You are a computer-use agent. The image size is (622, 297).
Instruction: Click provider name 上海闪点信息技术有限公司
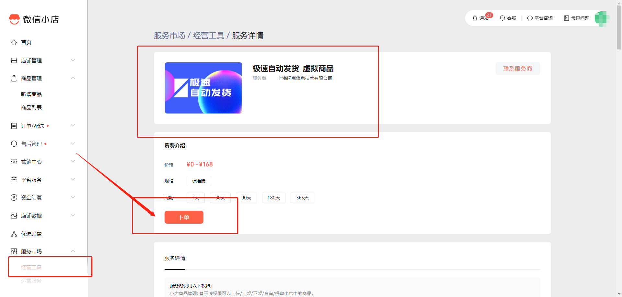click(305, 78)
